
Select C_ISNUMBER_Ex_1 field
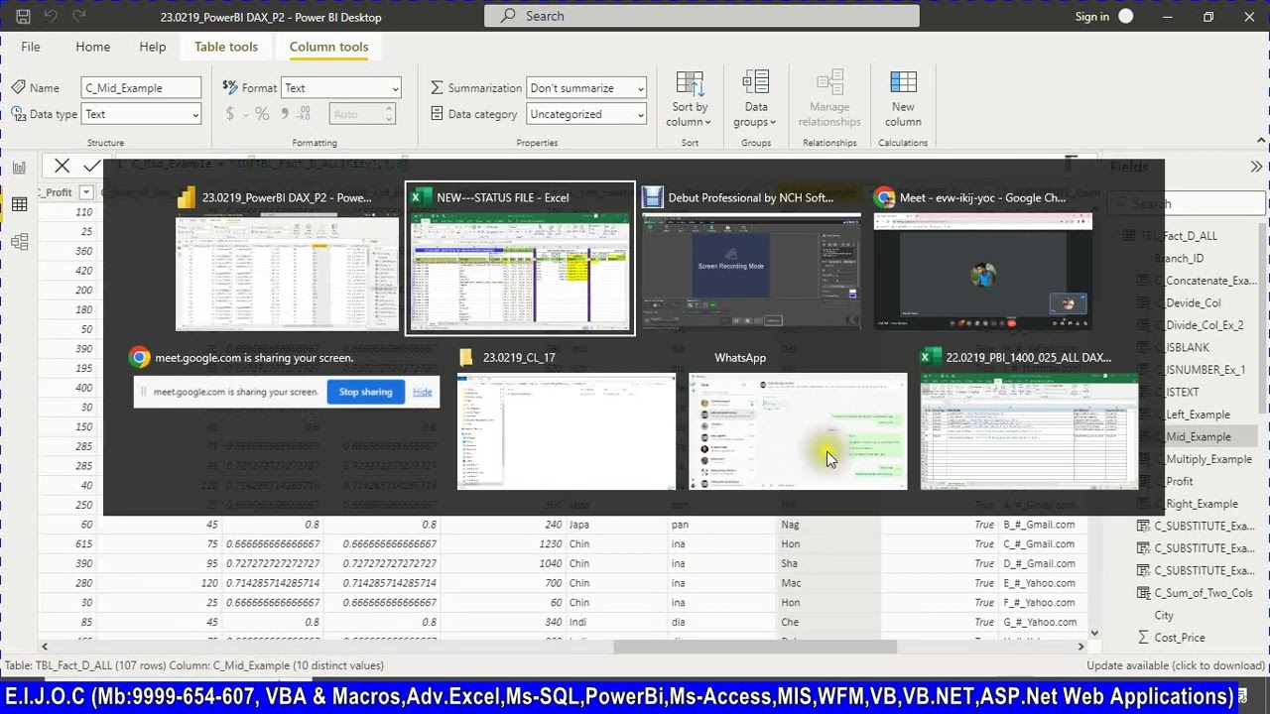pos(1200,370)
